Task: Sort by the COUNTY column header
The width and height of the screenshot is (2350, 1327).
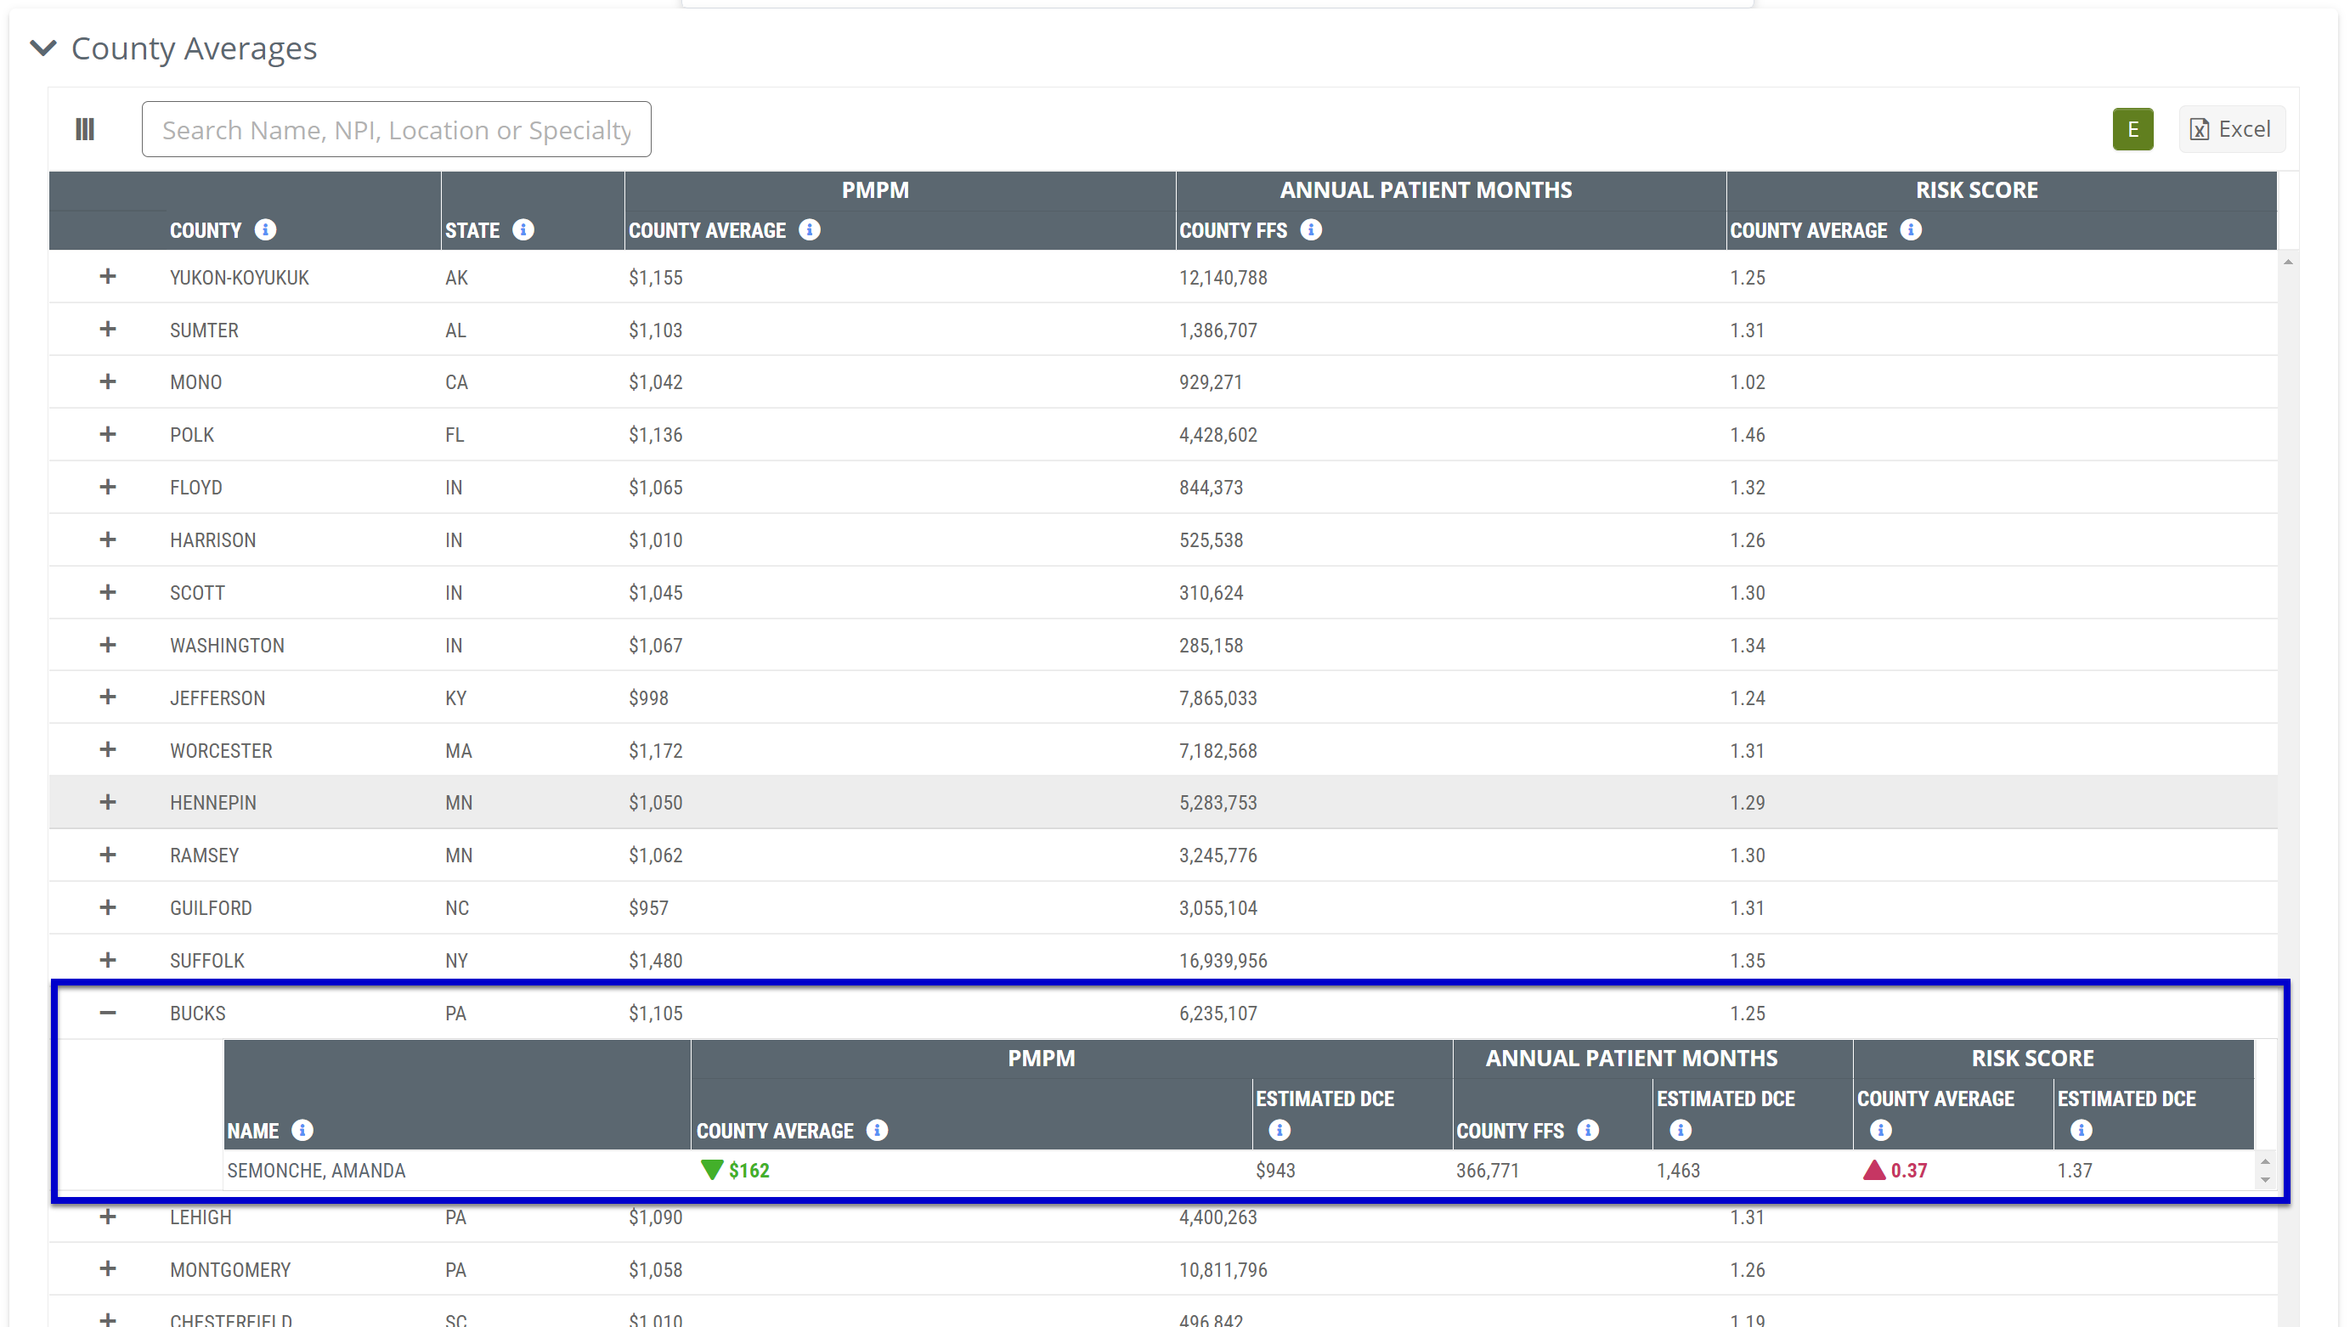Action: click(x=206, y=230)
